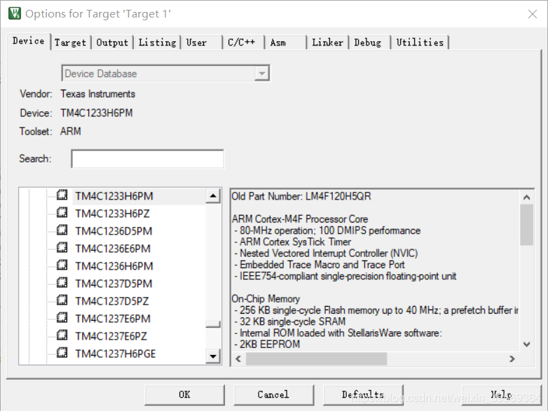
Task: Click description pane scroll down arrow
Action: pos(527,344)
